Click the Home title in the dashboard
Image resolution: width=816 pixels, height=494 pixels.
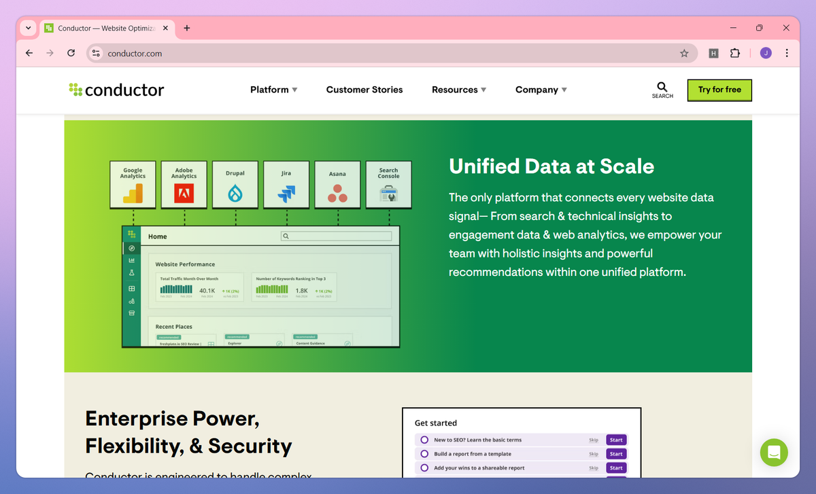(x=157, y=236)
